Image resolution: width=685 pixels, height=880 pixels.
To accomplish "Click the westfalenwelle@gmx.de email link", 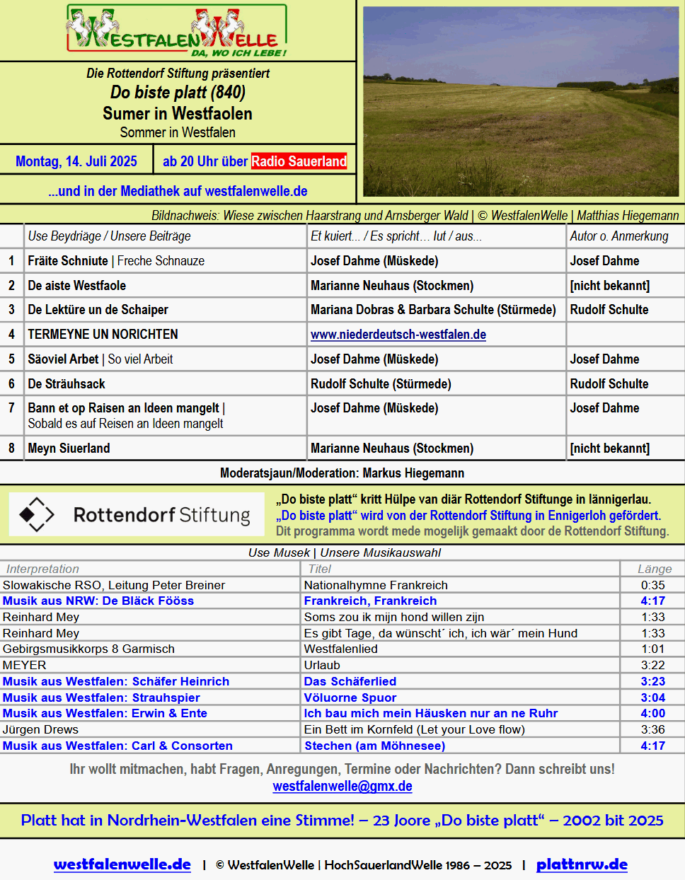I will (x=342, y=786).
